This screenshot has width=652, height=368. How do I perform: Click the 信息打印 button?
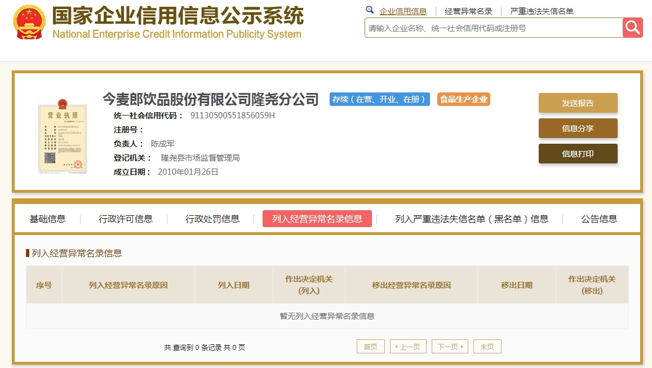click(x=578, y=154)
